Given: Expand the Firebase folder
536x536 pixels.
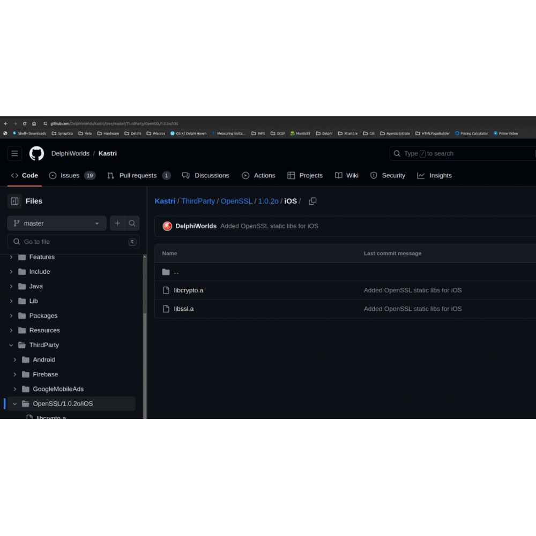Looking at the screenshot, I should (x=15, y=375).
